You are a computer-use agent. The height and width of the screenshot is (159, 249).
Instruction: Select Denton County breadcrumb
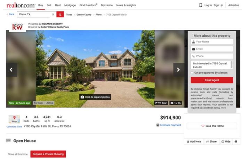(84, 15)
